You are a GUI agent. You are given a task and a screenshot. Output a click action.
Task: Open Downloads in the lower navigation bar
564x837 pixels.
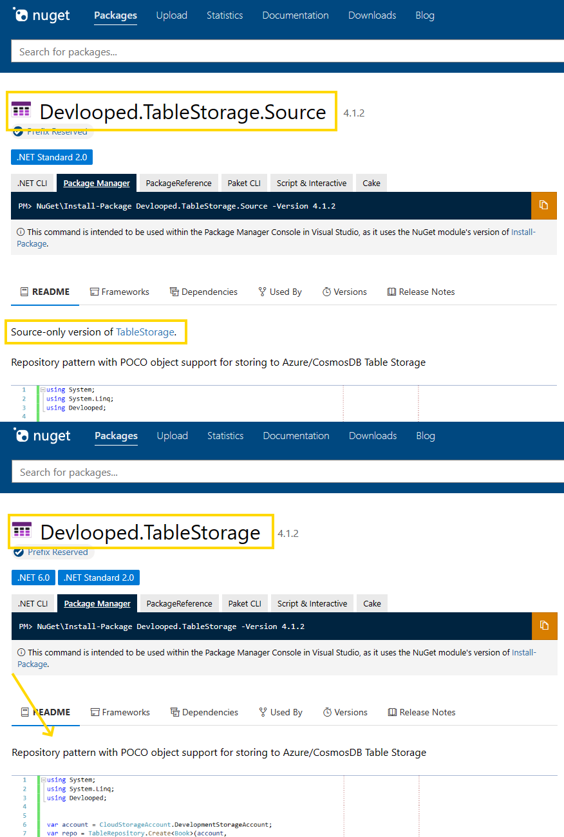point(373,436)
